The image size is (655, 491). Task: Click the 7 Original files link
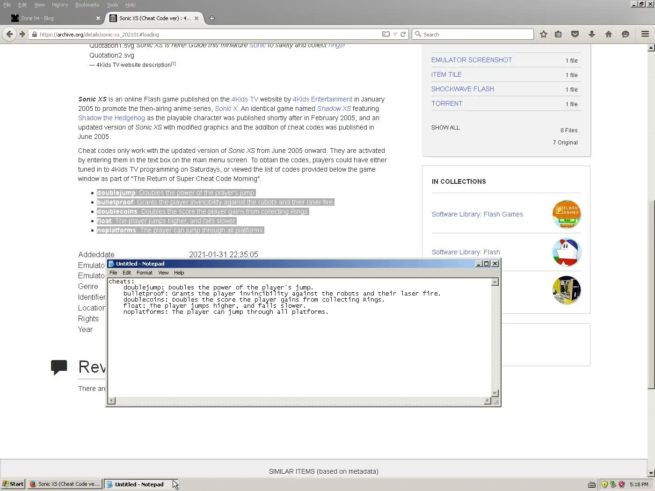pyautogui.click(x=565, y=143)
